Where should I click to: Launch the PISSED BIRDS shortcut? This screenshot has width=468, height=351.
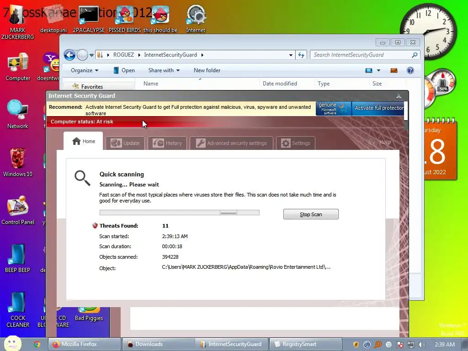tap(125, 18)
